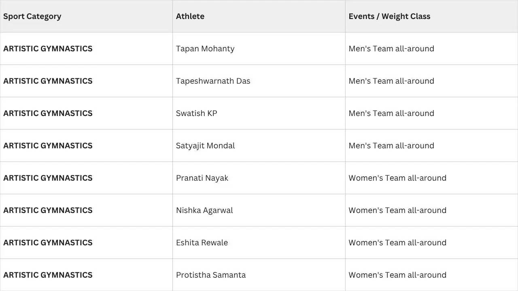Click ARTISTIC GYMNASTICS in Satyajit Mondal row
The image size is (518, 291).
[48, 145]
